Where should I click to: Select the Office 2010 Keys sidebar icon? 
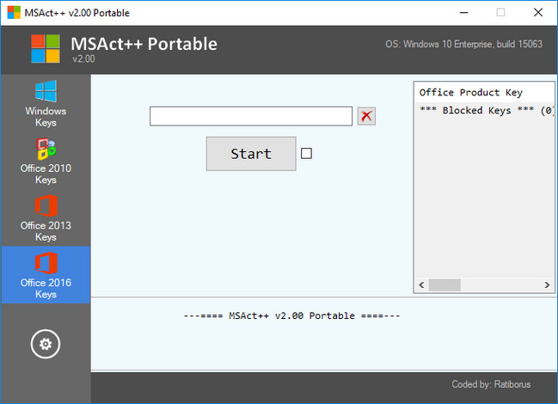click(x=45, y=161)
